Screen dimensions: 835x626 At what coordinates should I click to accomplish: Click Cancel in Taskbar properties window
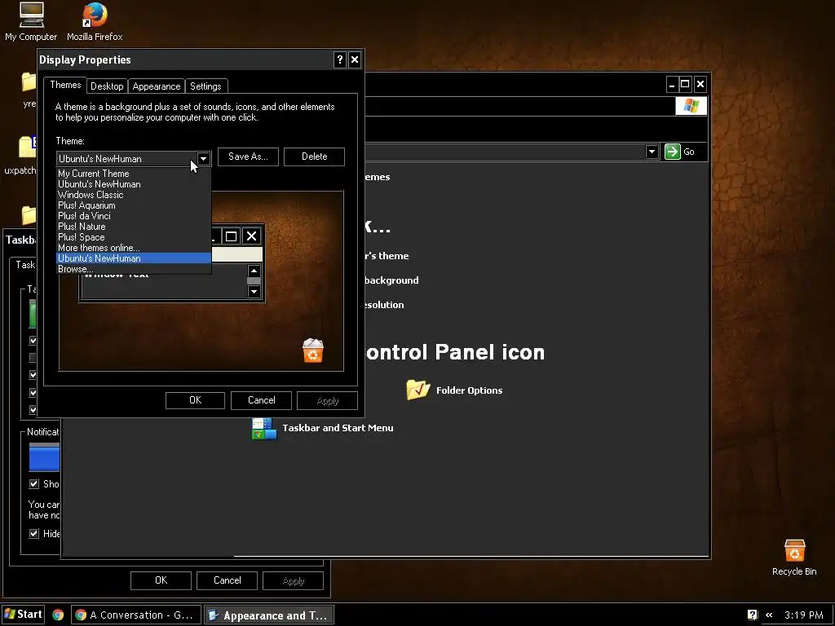pos(228,580)
